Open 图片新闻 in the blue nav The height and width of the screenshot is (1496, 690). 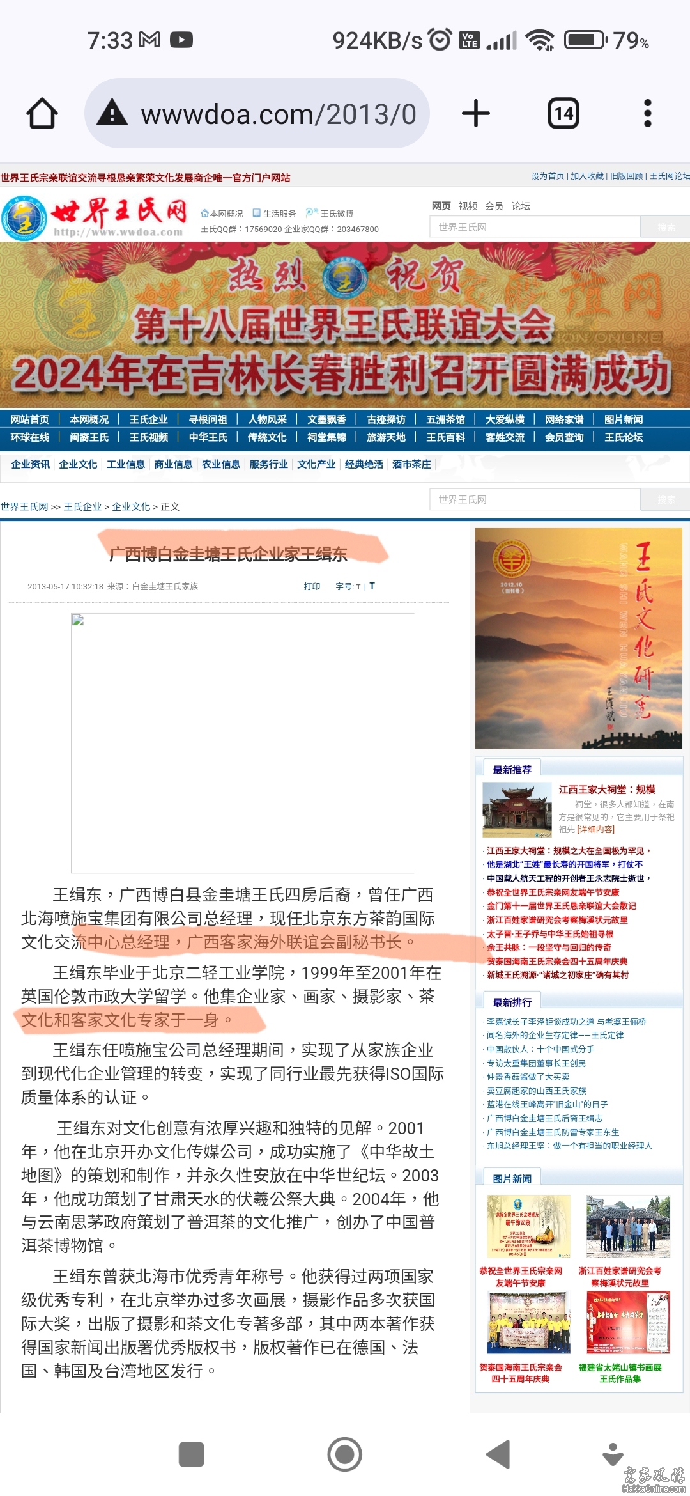[624, 419]
